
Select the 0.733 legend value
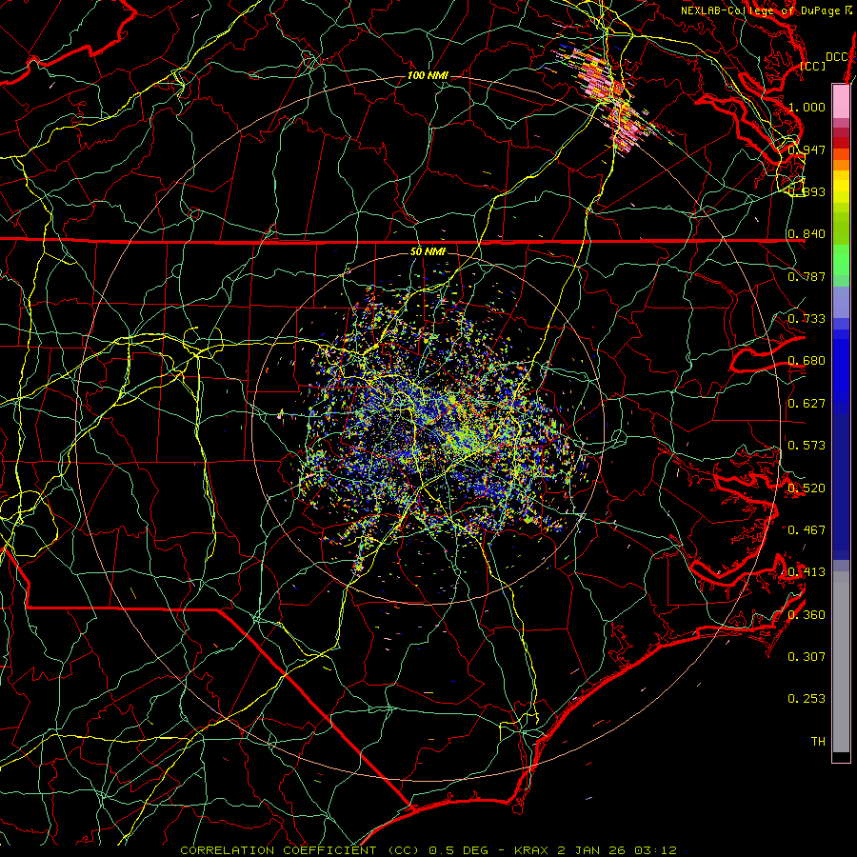(x=807, y=318)
